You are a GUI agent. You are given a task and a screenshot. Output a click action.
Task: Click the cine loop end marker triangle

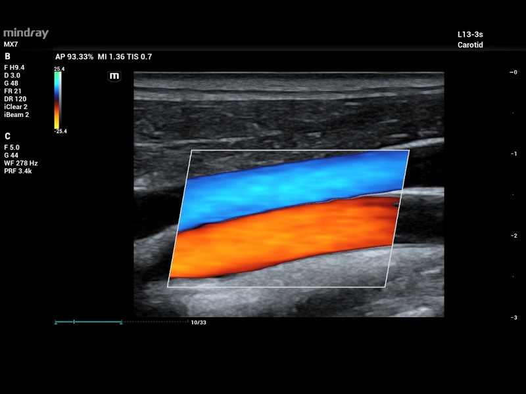121,322
